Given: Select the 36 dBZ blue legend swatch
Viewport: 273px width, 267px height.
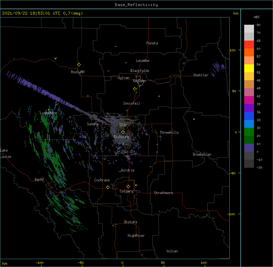Looking at the screenshot, I should point(249,116).
